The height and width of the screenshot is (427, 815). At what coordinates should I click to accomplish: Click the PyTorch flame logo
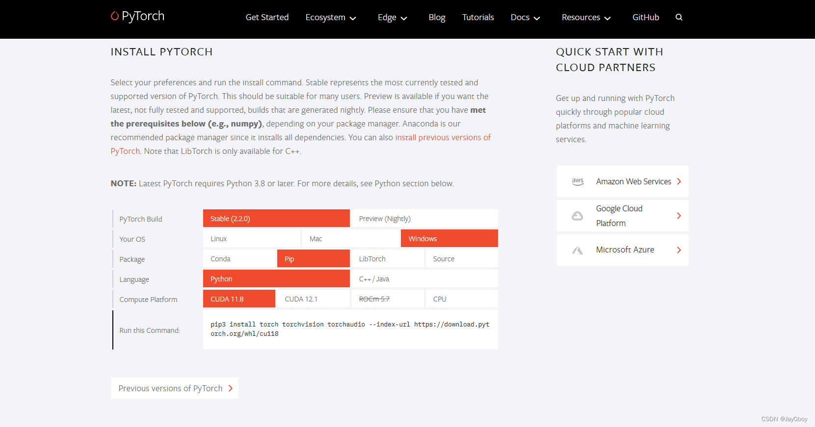pyautogui.click(x=115, y=16)
